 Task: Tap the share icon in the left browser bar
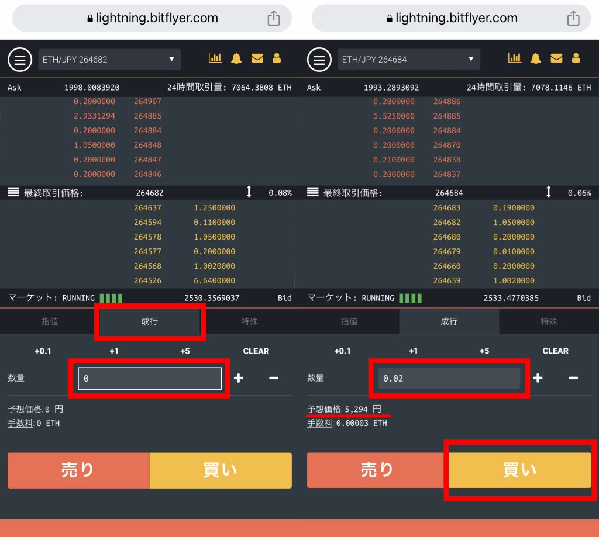[x=273, y=18]
